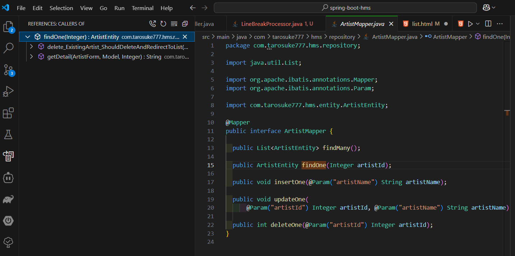Open the Source Control view
The width and height of the screenshot is (515, 256).
click(x=8, y=70)
